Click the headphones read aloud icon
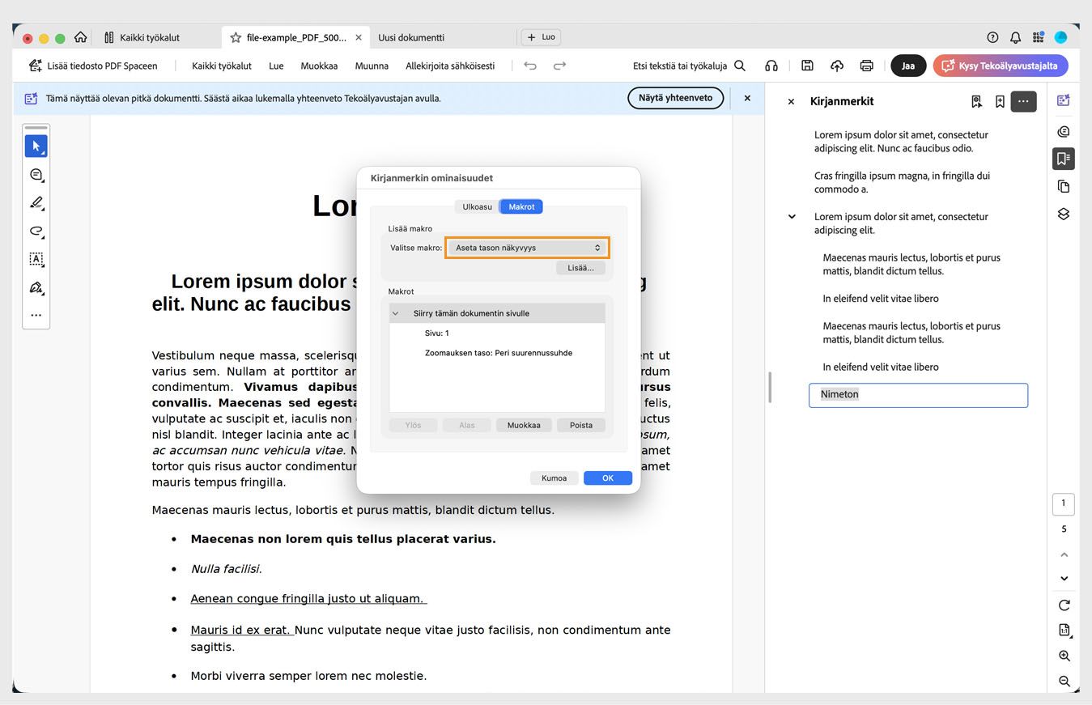1092x705 pixels. click(771, 66)
